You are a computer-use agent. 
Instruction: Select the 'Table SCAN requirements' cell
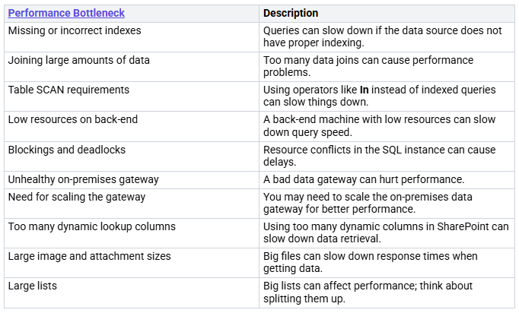(68, 90)
